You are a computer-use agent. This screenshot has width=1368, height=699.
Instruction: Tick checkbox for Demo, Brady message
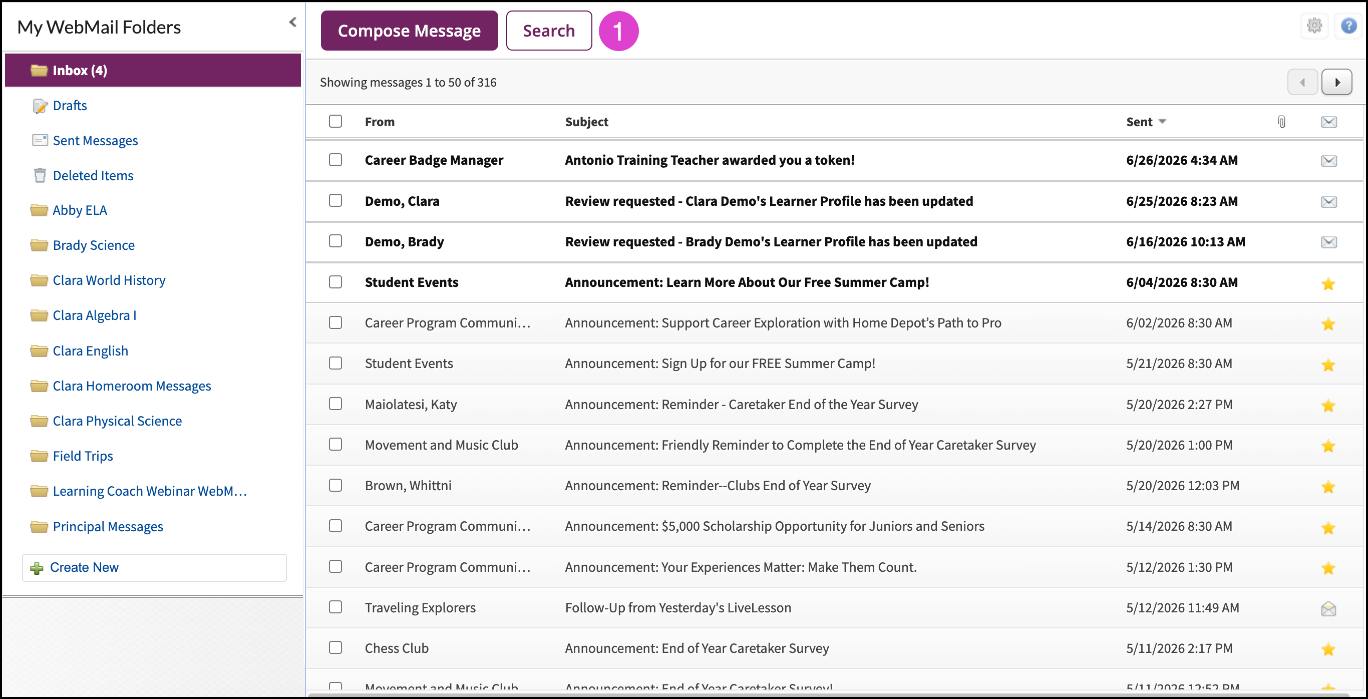(335, 241)
